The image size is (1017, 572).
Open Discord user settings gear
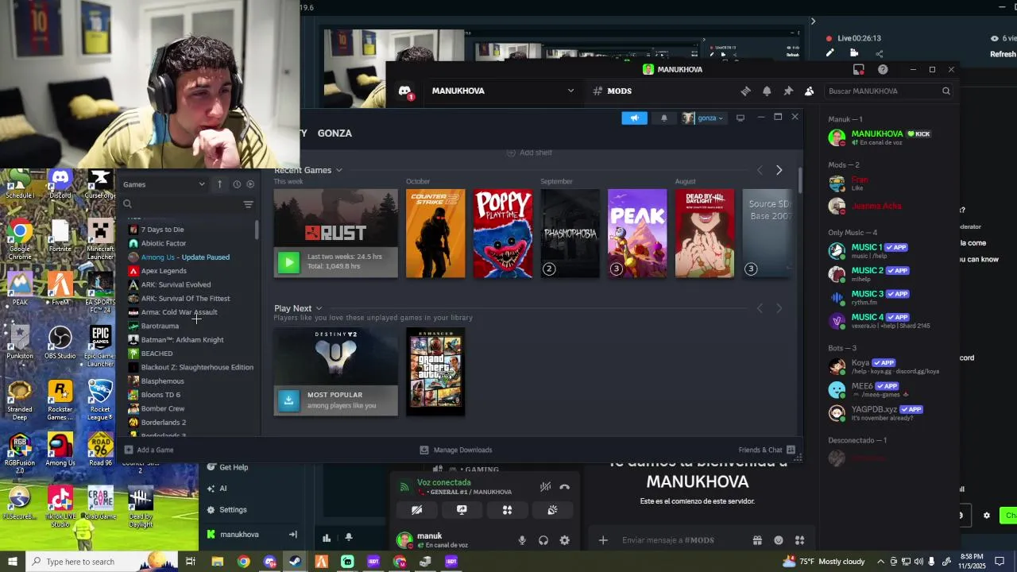coord(565,540)
